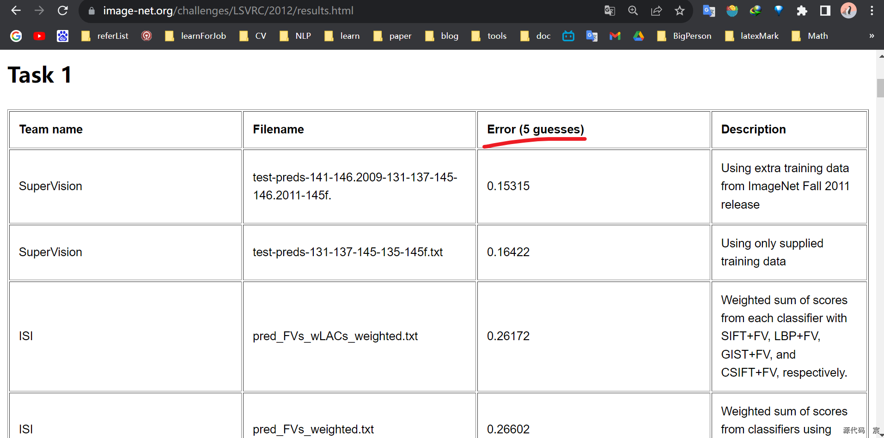Select error value 0.15315

pyautogui.click(x=508, y=186)
